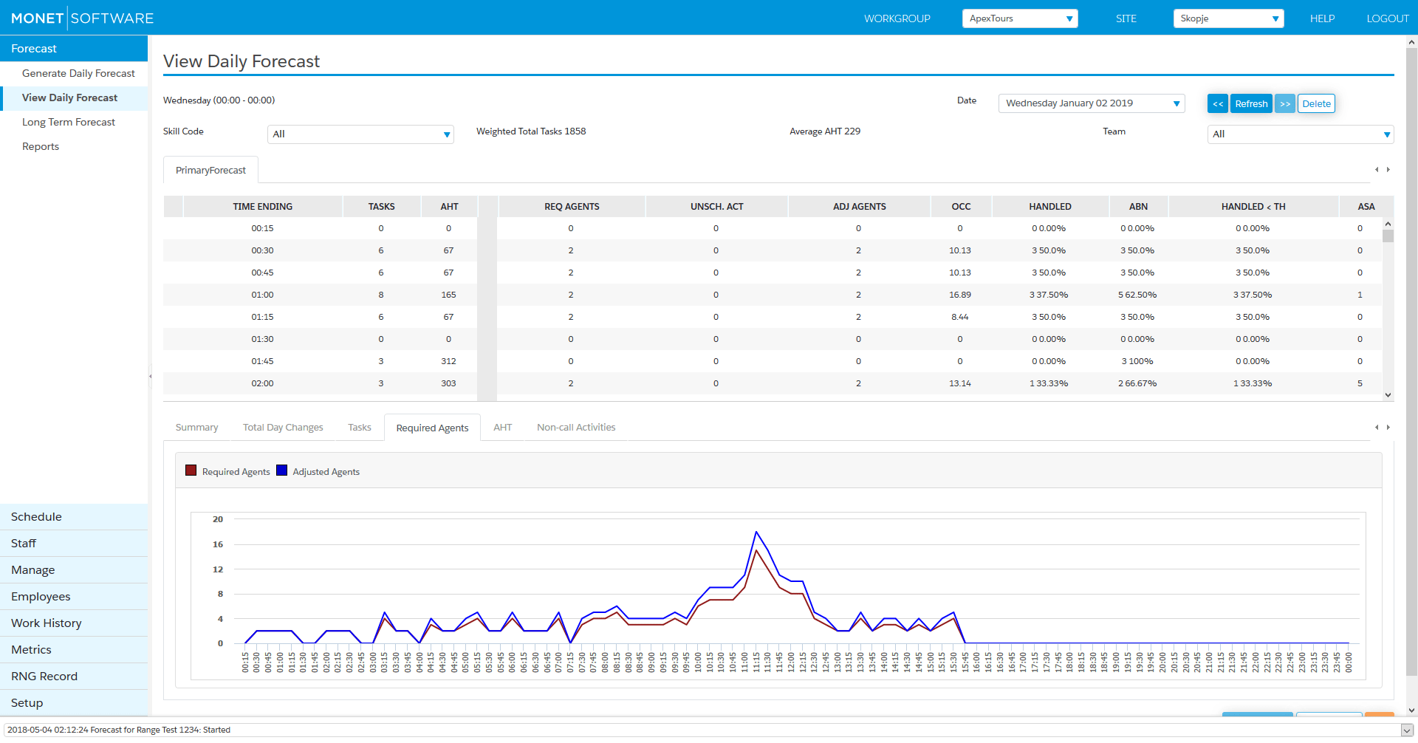
Task: Go to next day with >> button
Action: pos(1285,104)
